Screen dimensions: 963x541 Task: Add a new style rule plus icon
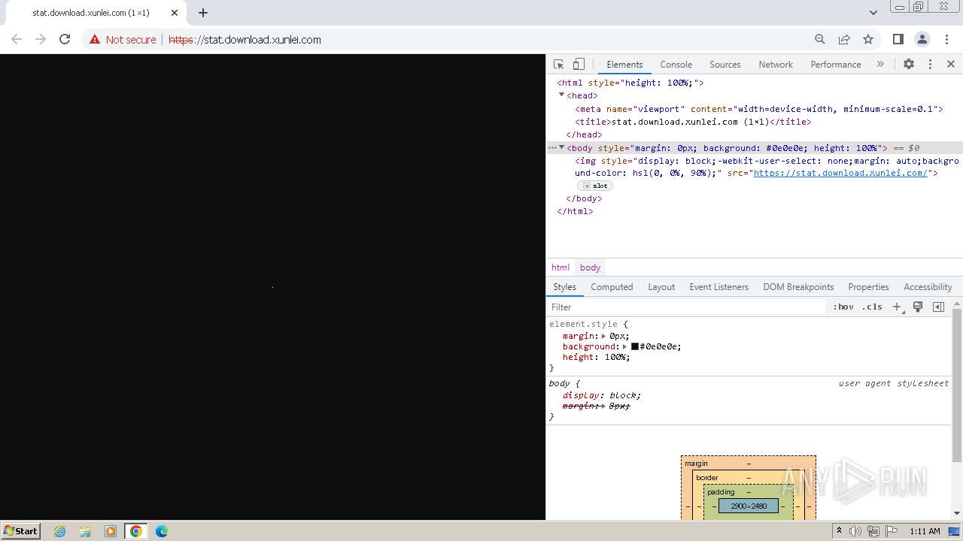[x=897, y=307]
